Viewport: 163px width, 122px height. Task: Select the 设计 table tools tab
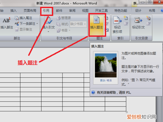point(138,11)
